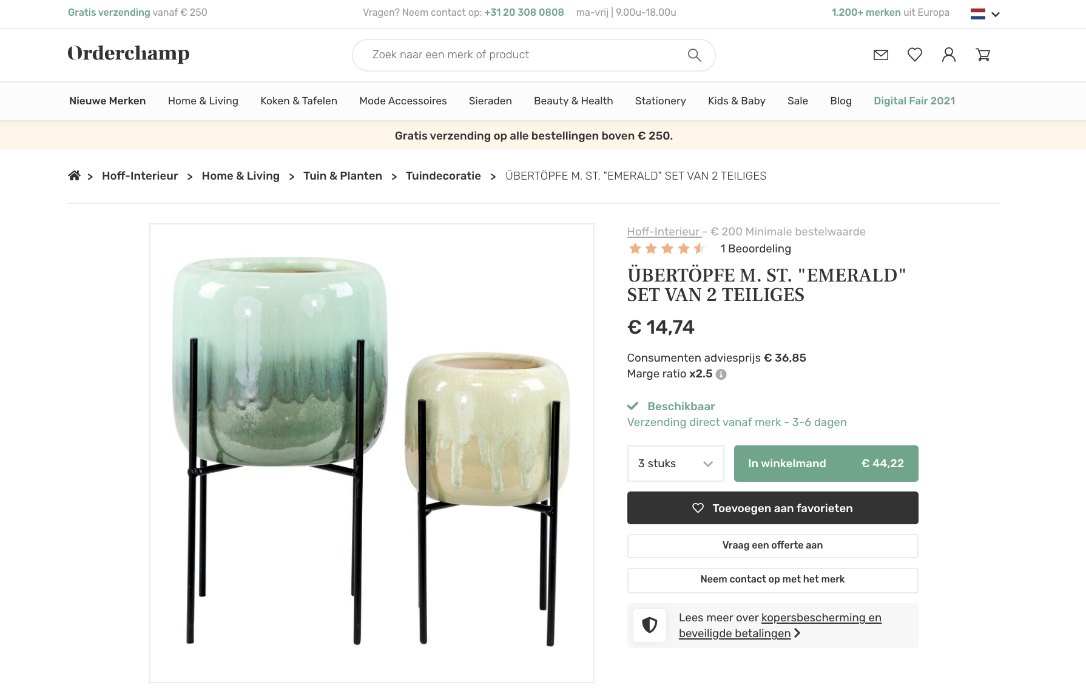
Task: Open the envelope messages icon
Action: (x=880, y=55)
